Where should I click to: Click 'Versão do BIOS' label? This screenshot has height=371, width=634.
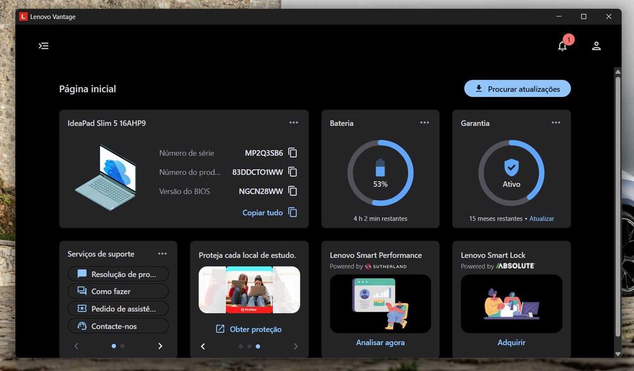click(x=184, y=191)
